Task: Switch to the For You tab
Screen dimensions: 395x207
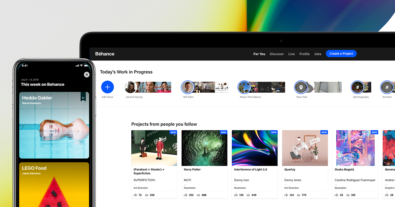Action: coord(259,54)
